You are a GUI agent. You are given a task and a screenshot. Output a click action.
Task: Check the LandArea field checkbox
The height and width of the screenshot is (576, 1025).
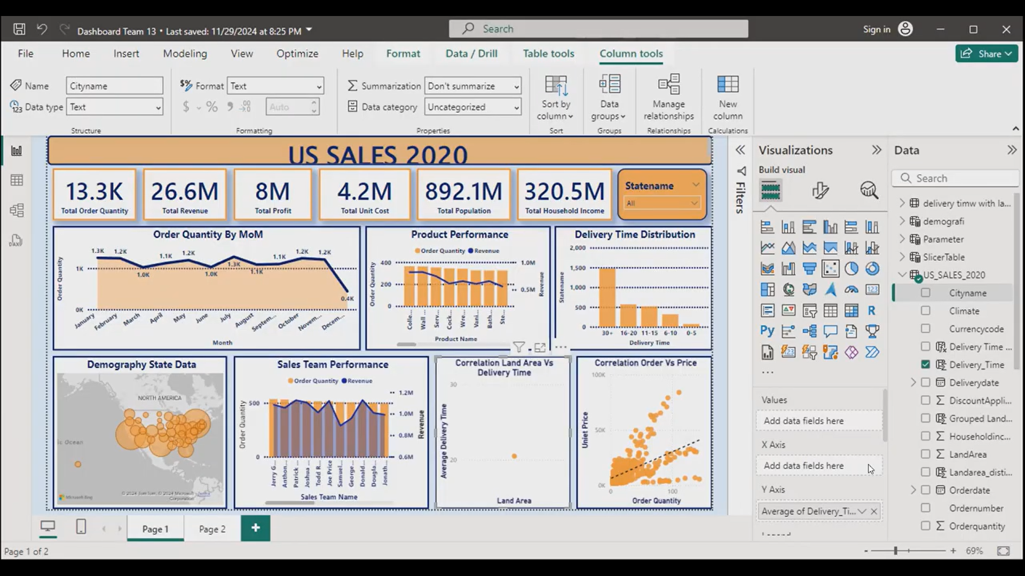pyautogui.click(x=926, y=454)
